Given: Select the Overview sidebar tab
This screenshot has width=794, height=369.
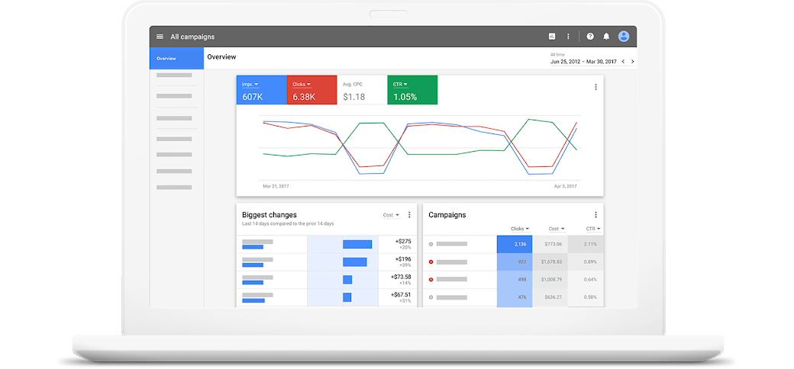Looking at the screenshot, I should tap(176, 58).
